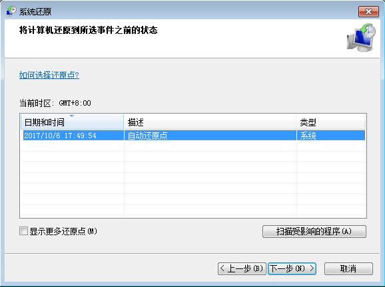Sort by the 描述 column header
The height and width of the screenshot is (287, 385).
click(x=210, y=122)
